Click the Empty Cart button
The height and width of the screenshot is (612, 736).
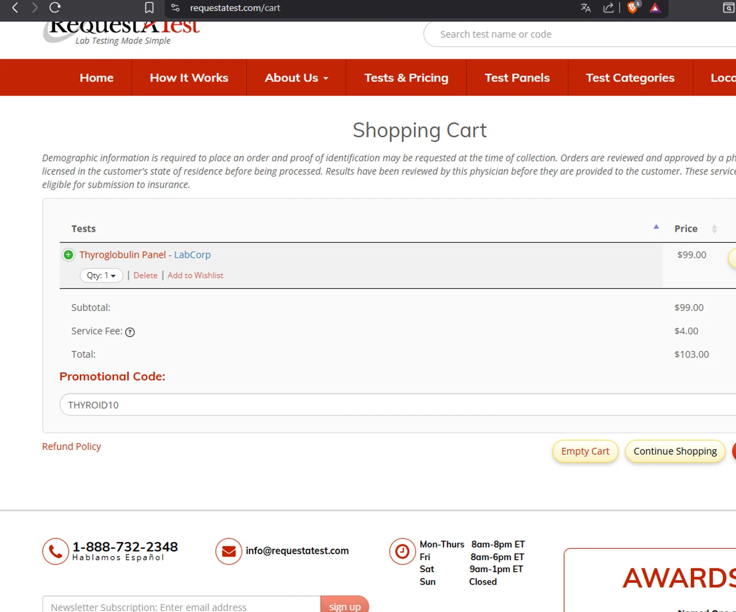pyautogui.click(x=585, y=451)
